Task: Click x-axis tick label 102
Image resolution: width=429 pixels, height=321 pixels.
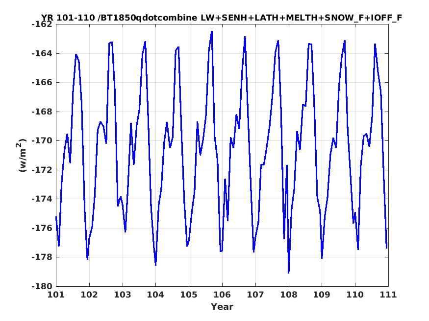Action: click(x=89, y=295)
